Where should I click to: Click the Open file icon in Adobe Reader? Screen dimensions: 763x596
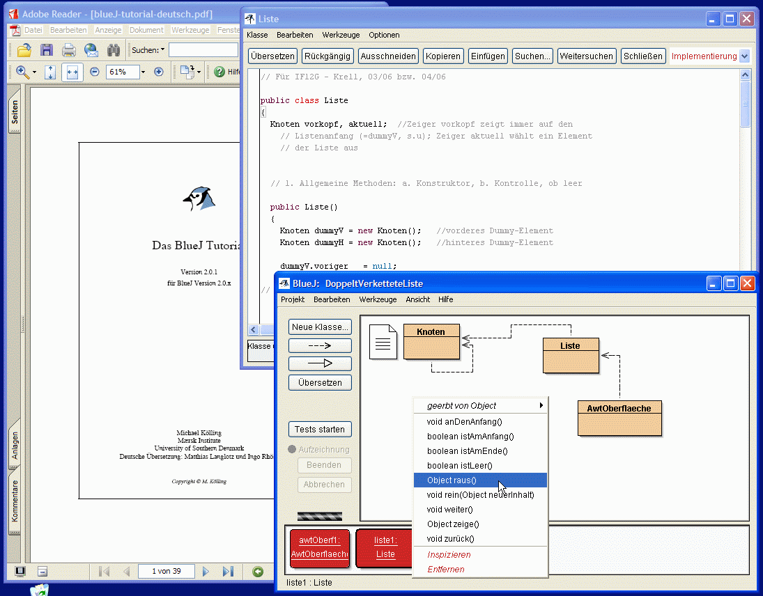24,50
